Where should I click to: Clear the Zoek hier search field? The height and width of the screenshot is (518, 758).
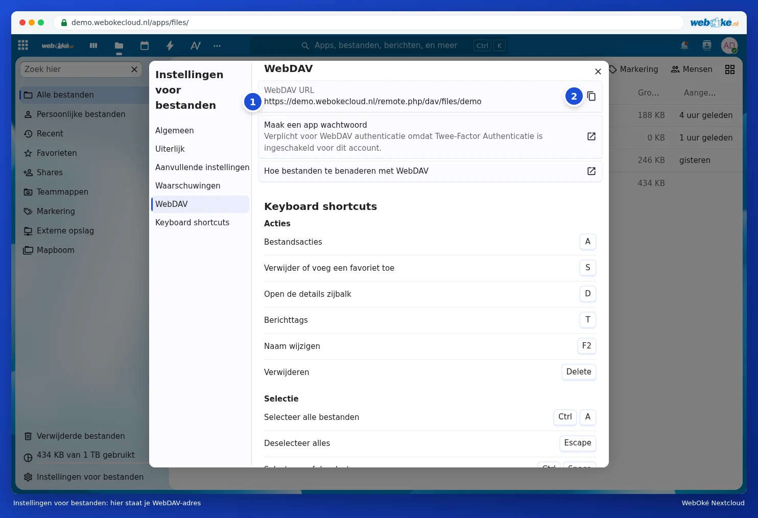tap(134, 69)
